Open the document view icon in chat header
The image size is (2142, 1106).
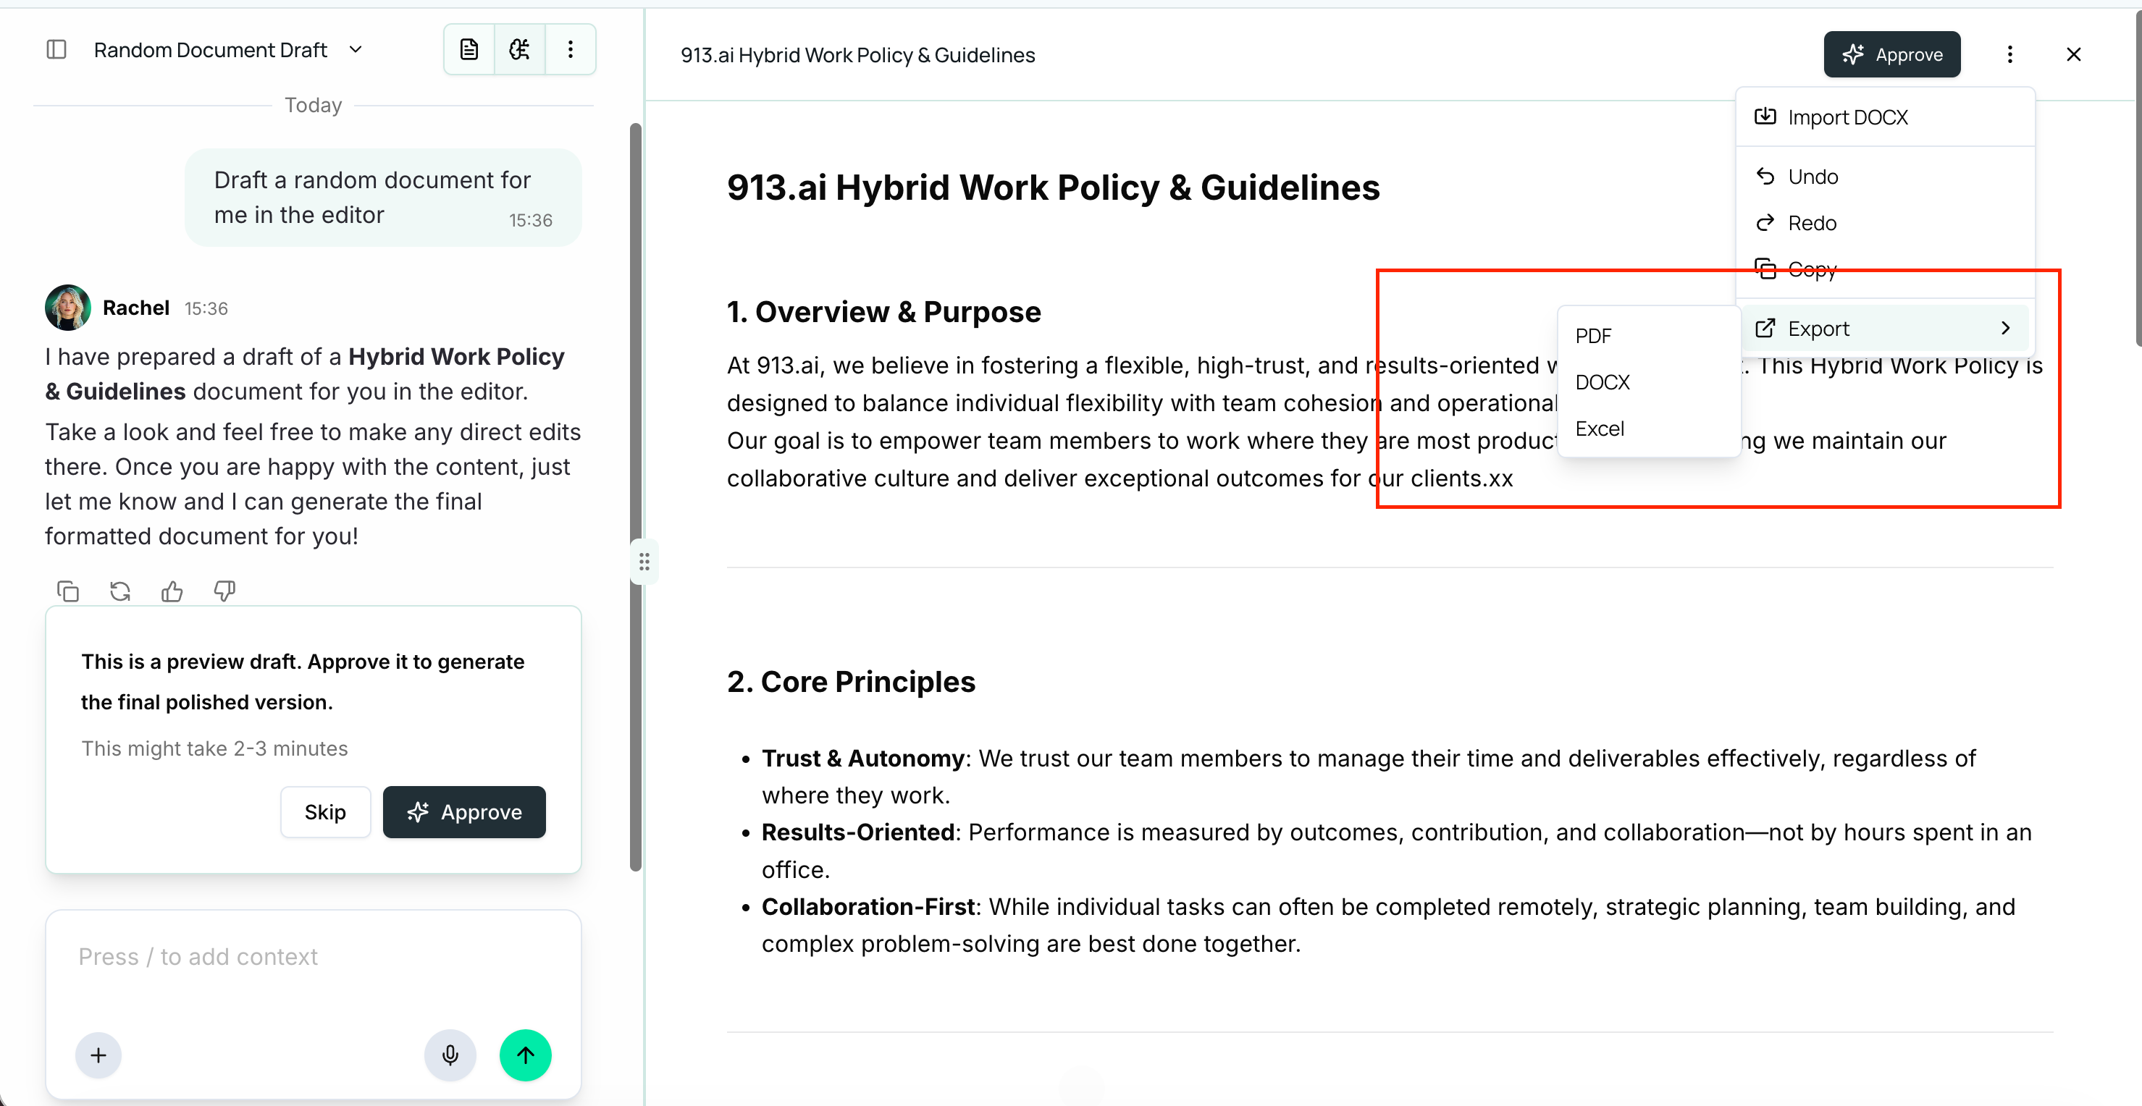click(x=469, y=50)
